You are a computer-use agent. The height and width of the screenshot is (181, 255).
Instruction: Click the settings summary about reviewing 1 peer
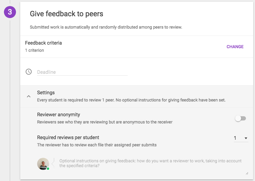(x=131, y=100)
